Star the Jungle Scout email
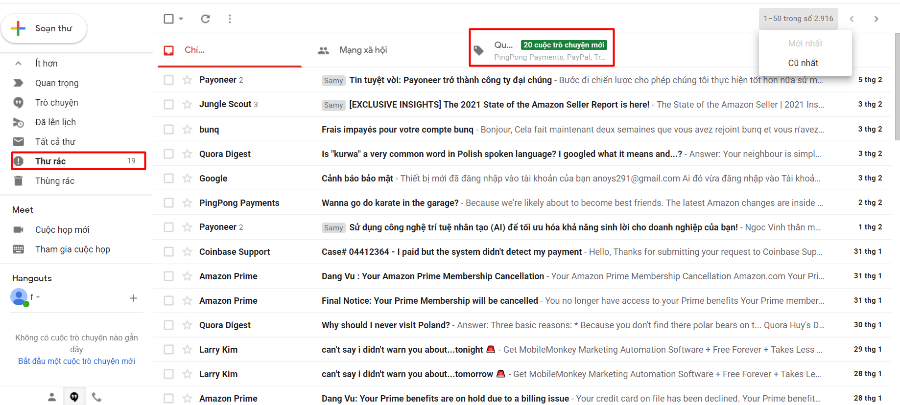 tap(187, 104)
